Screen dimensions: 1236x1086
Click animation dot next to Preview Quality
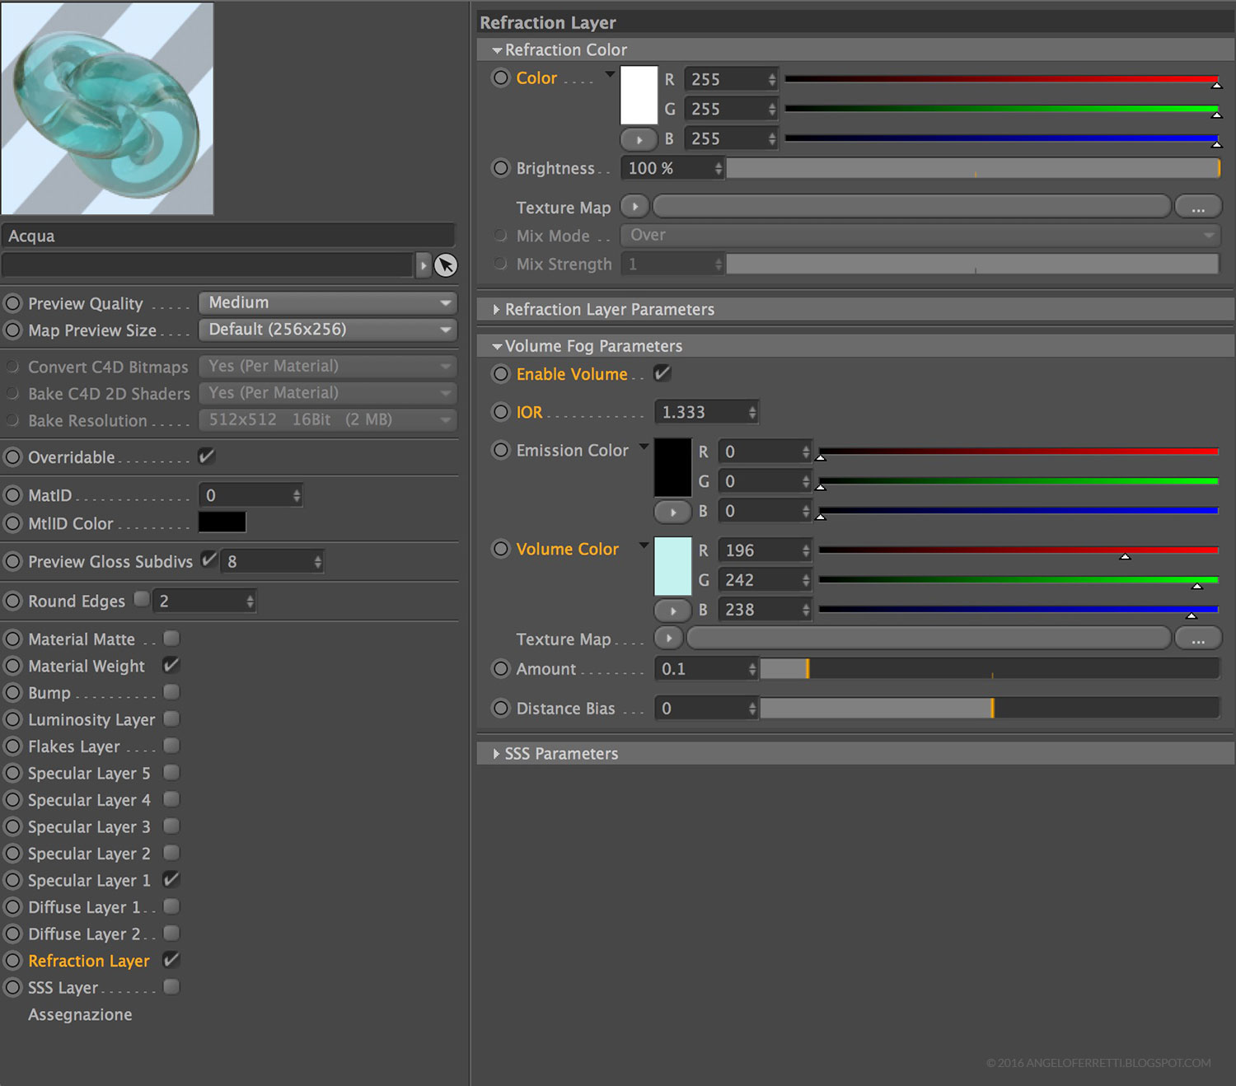(x=13, y=303)
